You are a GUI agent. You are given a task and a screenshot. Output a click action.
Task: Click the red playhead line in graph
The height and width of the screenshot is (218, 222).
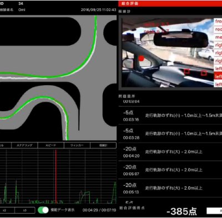(x=56, y=176)
